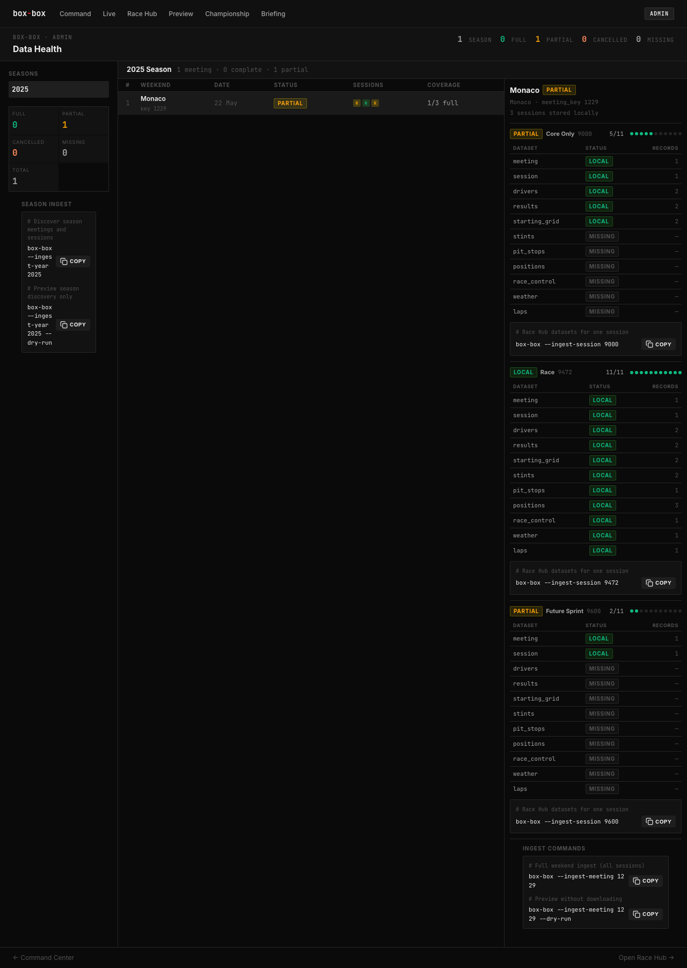Copy the ingest-session 9000 command

click(659, 344)
